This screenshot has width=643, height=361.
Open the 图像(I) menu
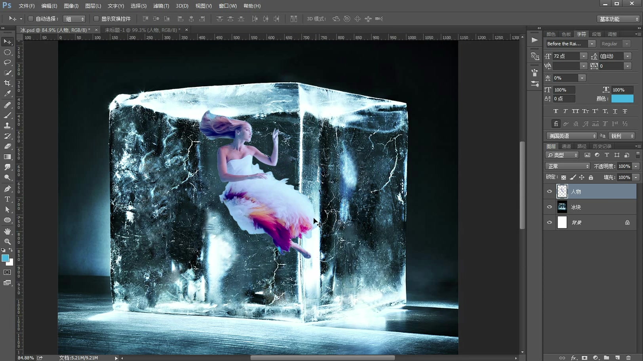point(71,6)
